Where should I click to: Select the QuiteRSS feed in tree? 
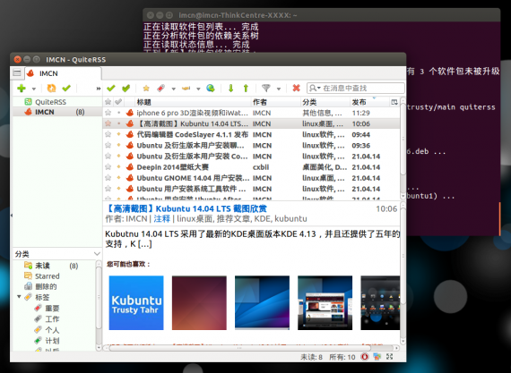click(x=50, y=102)
